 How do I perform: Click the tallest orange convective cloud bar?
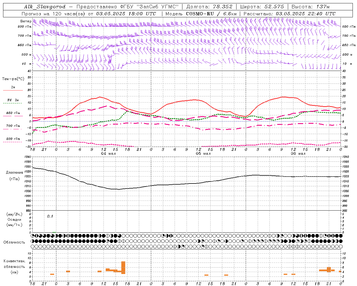(123, 268)
